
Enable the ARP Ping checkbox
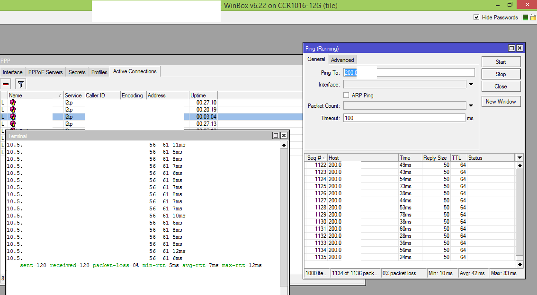coord(346,95)
